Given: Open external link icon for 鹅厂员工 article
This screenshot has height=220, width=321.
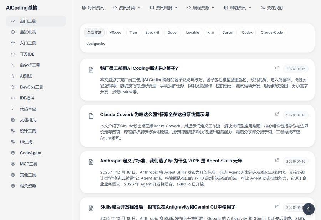Looking at the screenshot, I should click(x=277, y=68).
